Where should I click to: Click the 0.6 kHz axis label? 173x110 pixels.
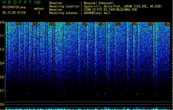pyautogui.click(x=2, y=105)
